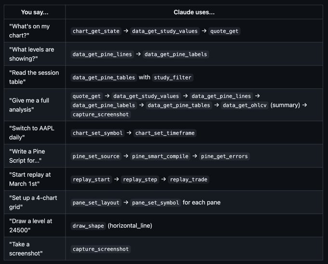Click the data_get_ohlcv code tag
Screen dimensions: 328x264
click(x=245, y=105)
